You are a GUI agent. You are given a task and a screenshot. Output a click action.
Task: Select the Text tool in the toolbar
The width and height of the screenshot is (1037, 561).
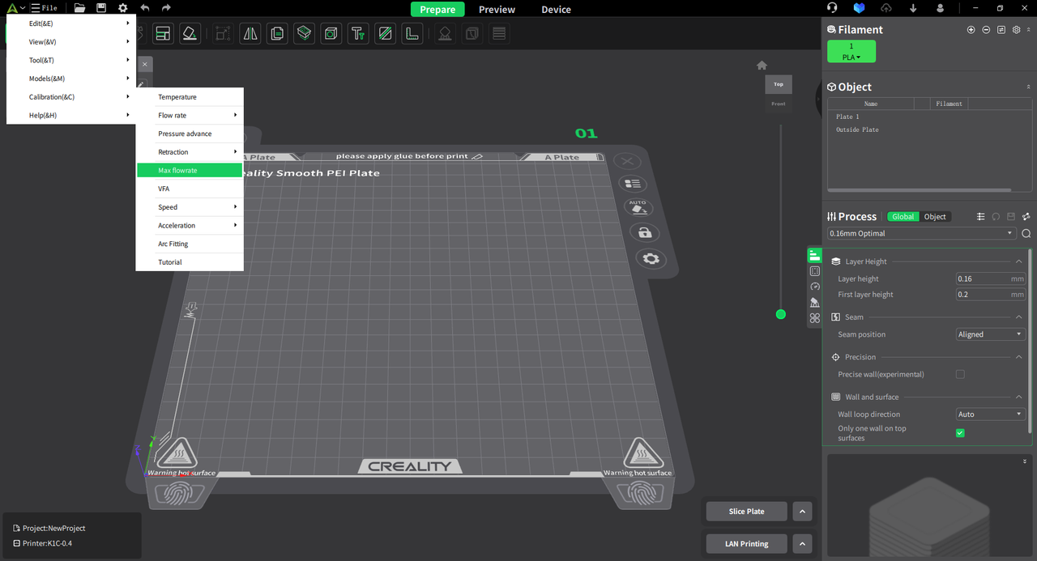358,33
